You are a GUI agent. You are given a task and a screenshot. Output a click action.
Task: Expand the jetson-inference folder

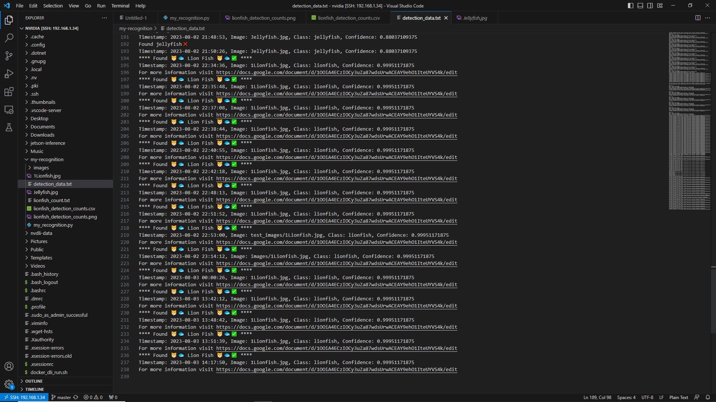tap(65, 143)
